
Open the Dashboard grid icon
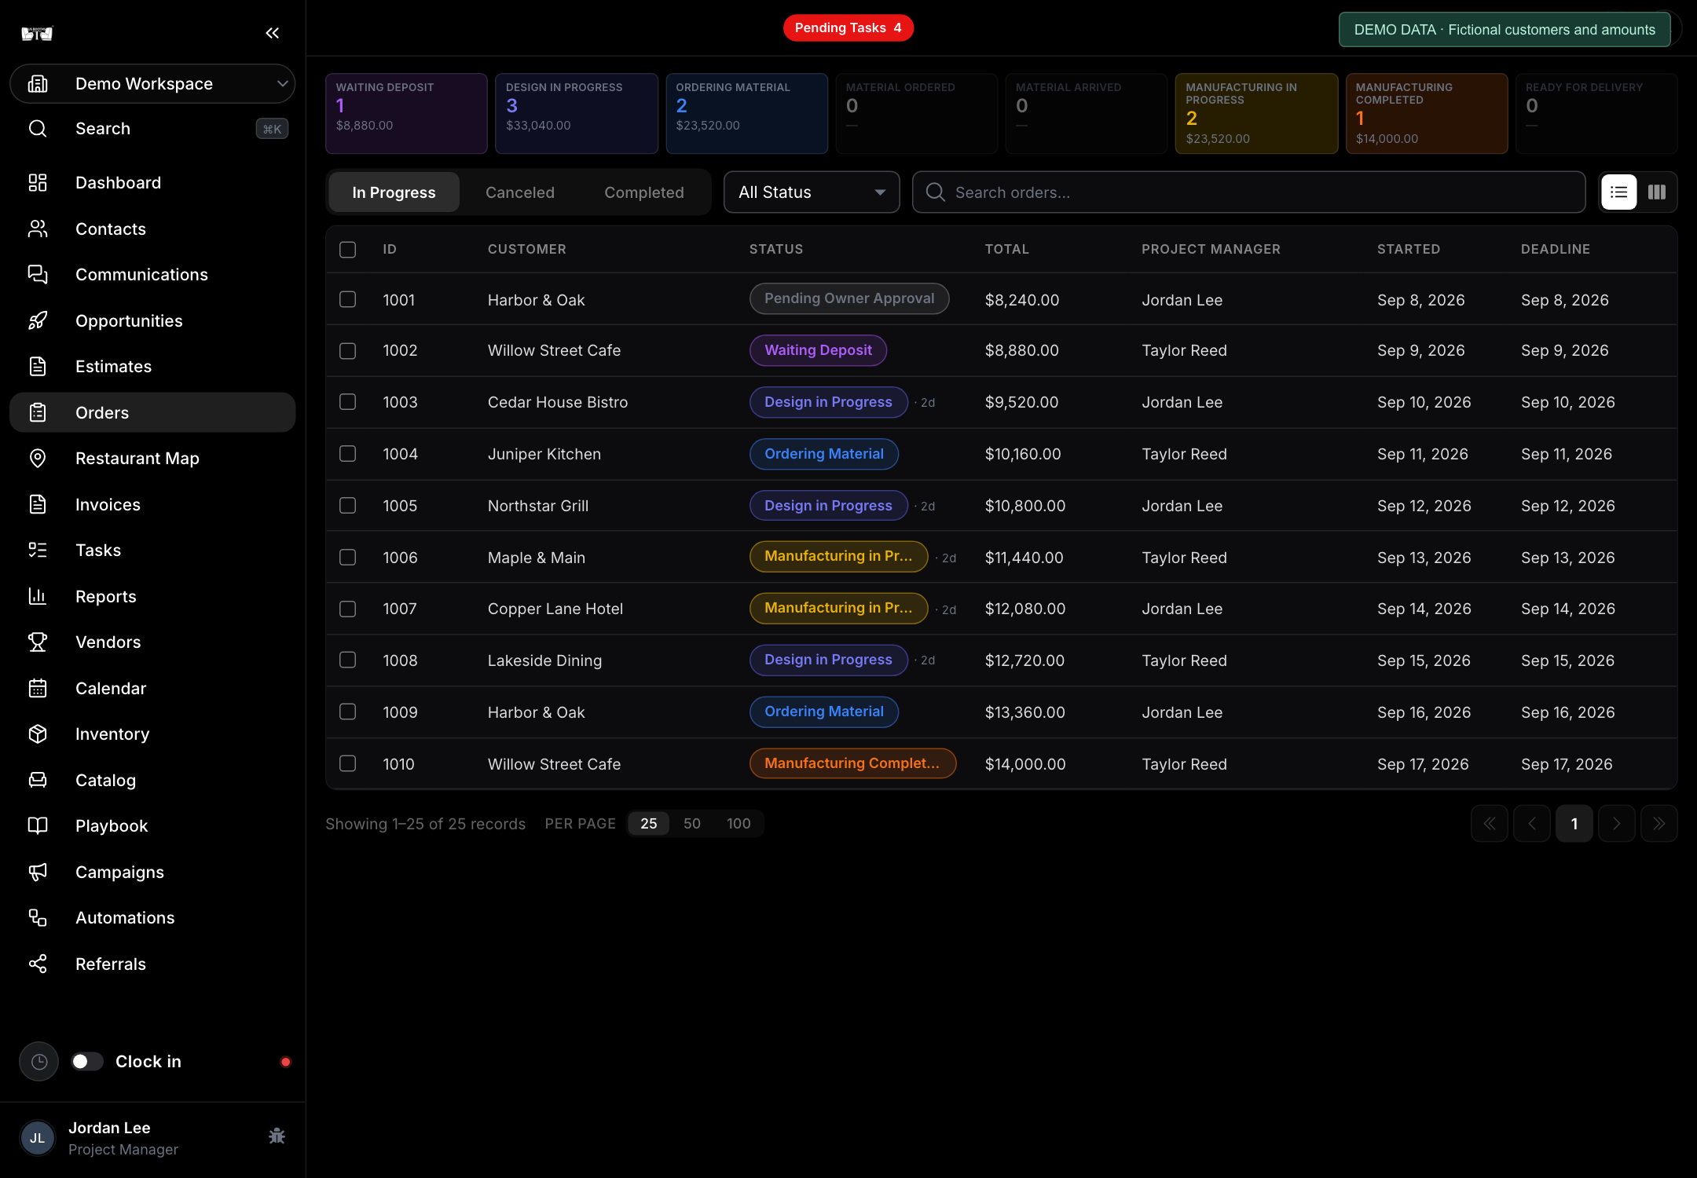tap(38, 183)
